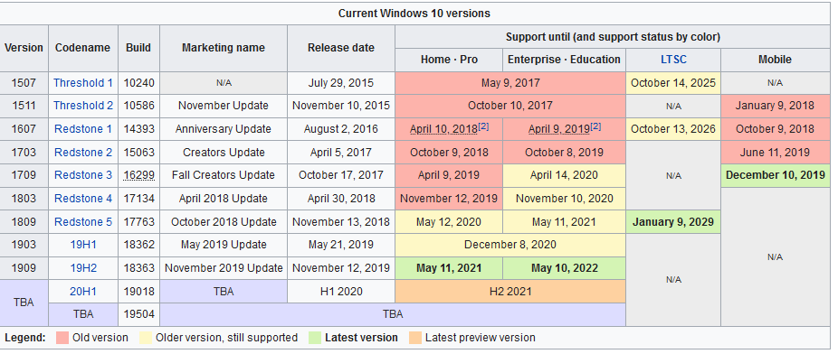Viewport: 838px width, 354px height.
Task: Open the Threshold 1 codename link
Action: [83, 83]
